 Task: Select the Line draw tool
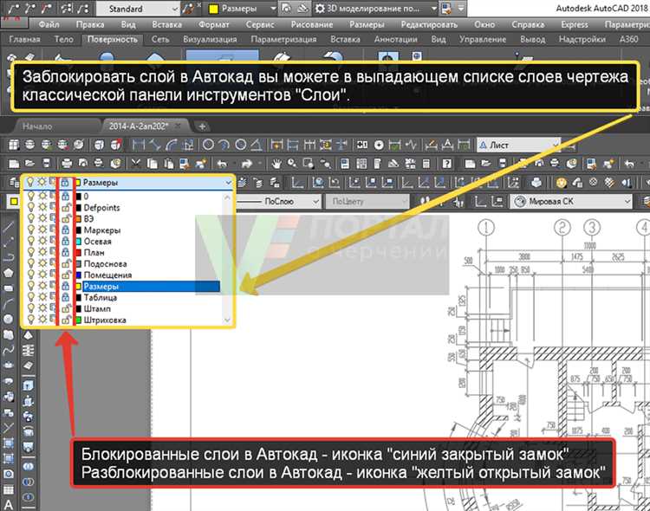[9, 227]
